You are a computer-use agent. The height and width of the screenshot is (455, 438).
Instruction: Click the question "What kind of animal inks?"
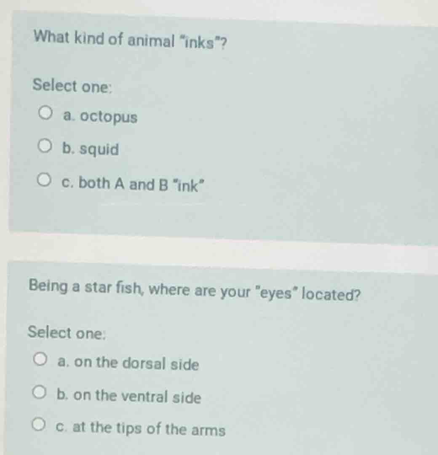click(x=129, y=41)
